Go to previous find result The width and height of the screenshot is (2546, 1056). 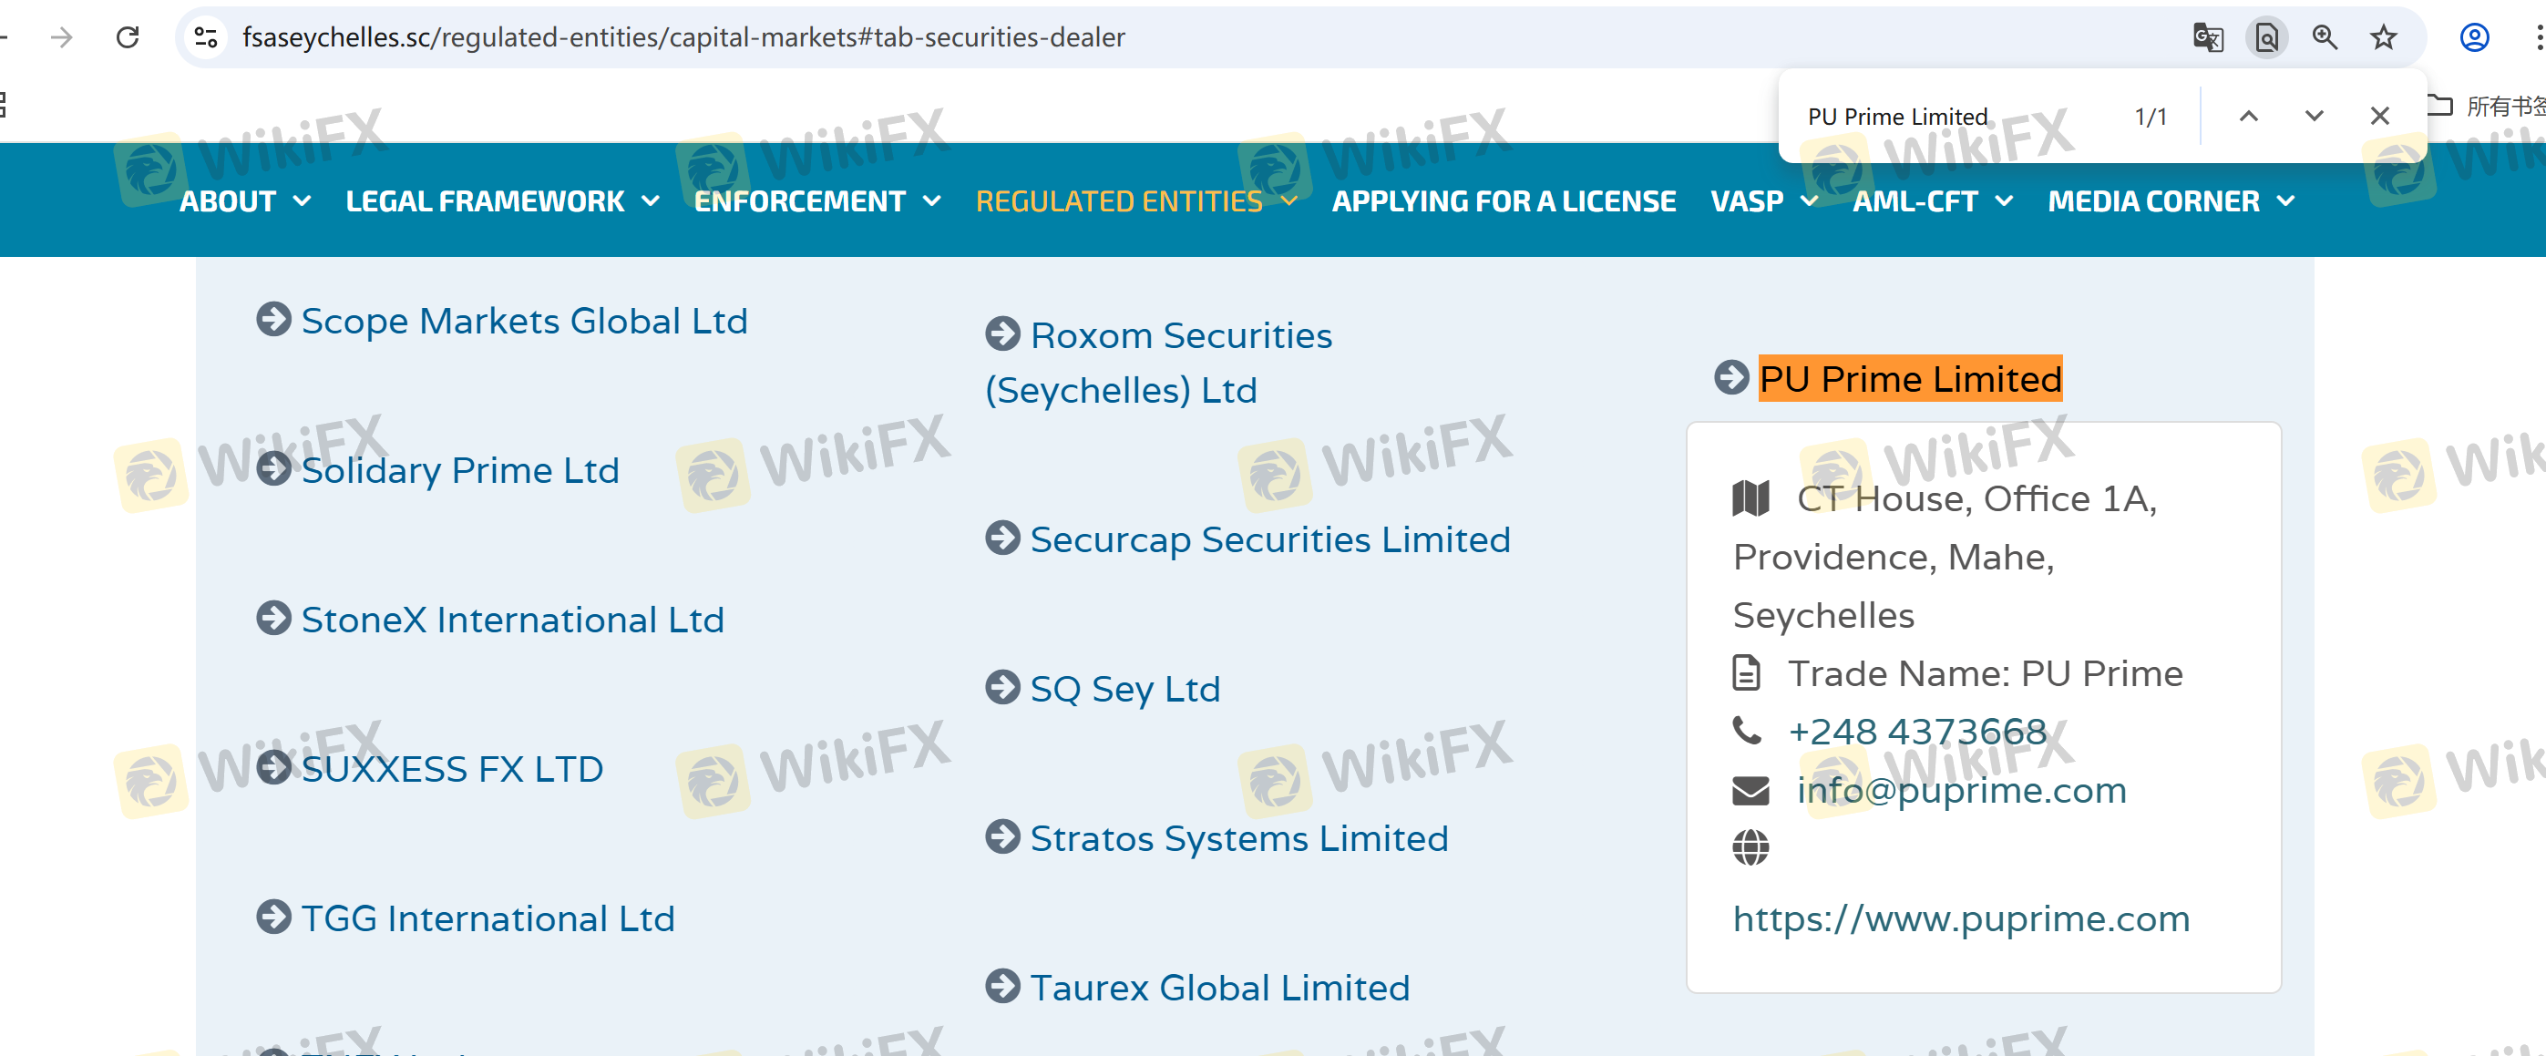point(2249,117)
